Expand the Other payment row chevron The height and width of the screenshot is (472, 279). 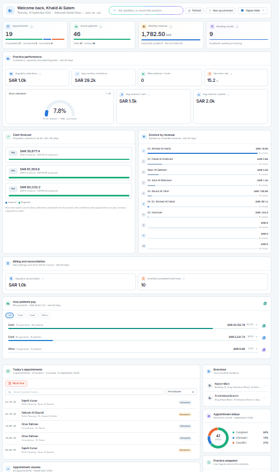(x=257, y=349)
